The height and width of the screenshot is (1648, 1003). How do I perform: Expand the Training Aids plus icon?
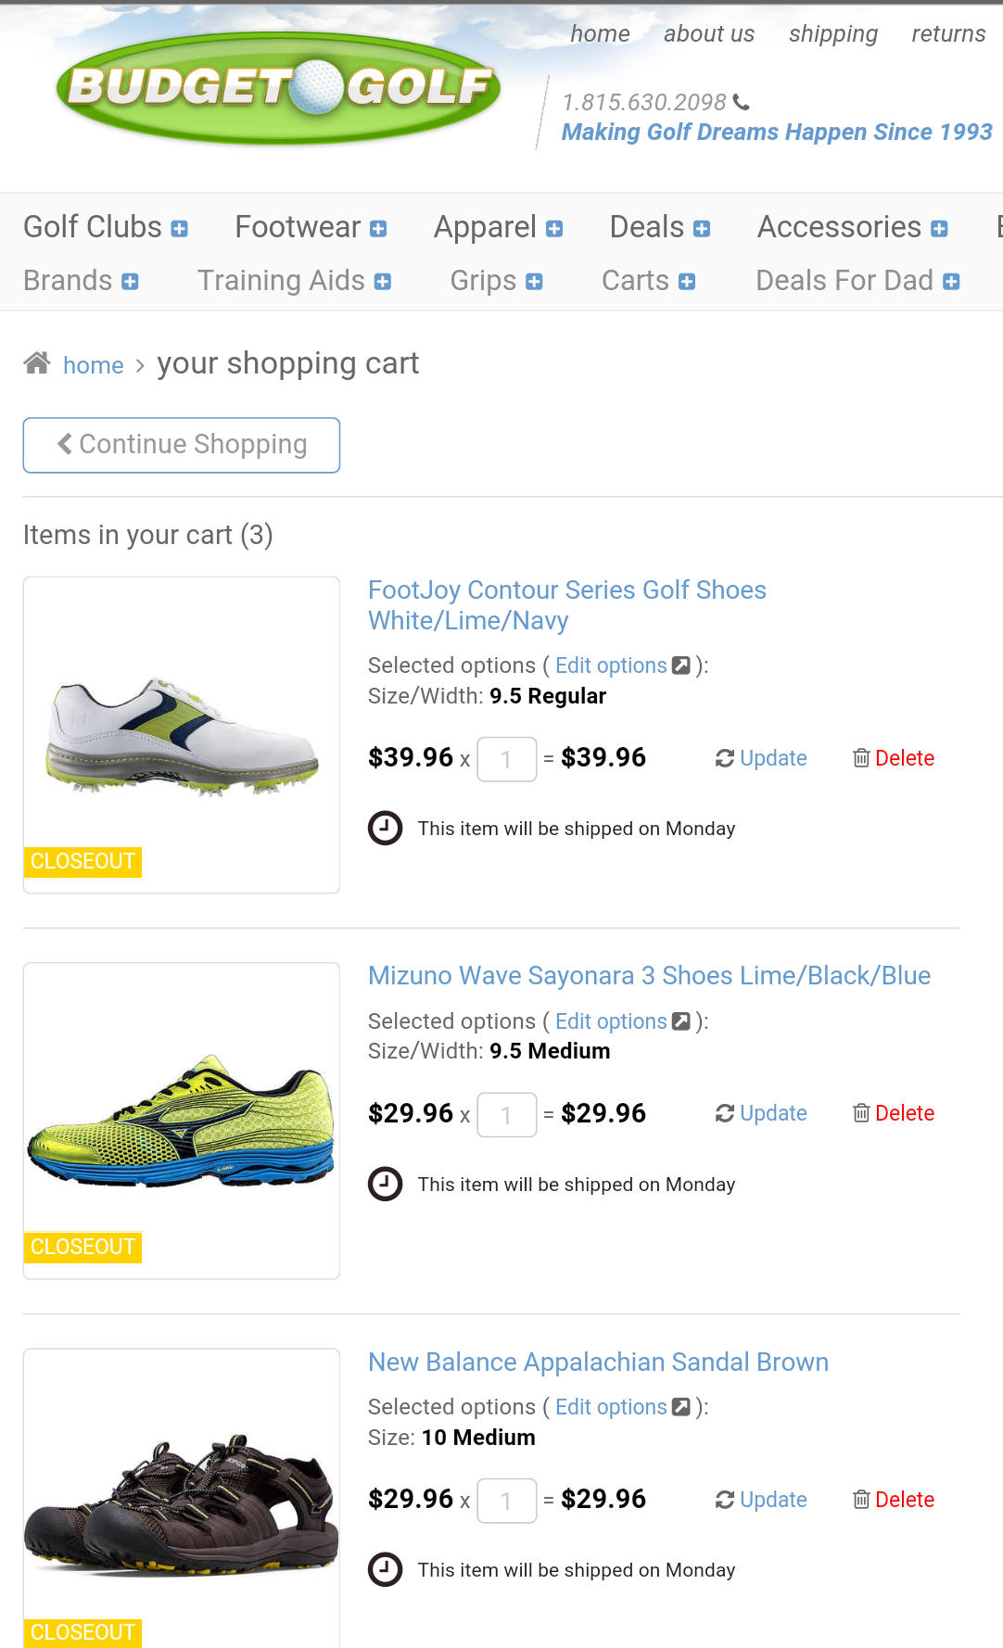click(383, 282)
